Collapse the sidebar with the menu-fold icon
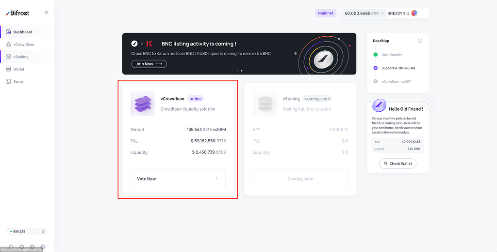Image resolution: width=497 pixels, height=252 pixels. tap(47, 13)
